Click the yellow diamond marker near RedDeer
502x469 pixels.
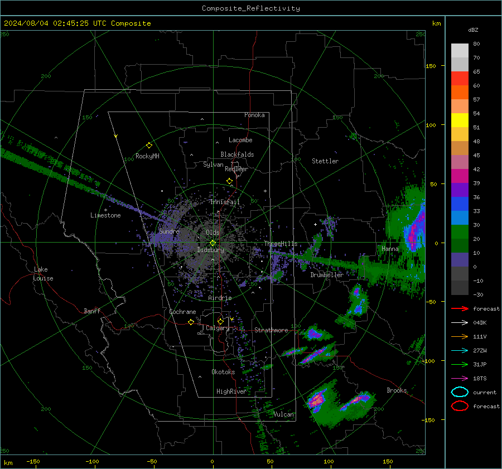[229, 181]
